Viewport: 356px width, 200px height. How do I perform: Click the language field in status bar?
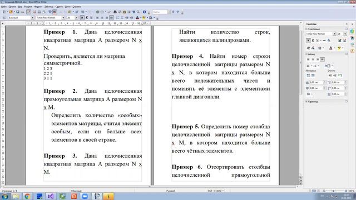[171, 191]
